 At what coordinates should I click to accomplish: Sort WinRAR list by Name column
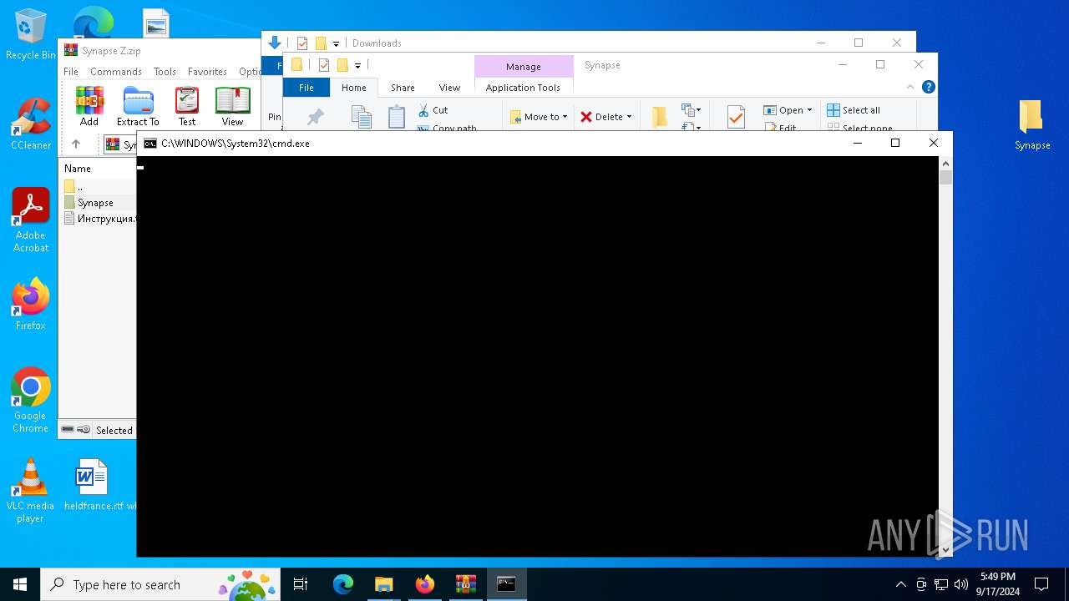coord(78,168)
